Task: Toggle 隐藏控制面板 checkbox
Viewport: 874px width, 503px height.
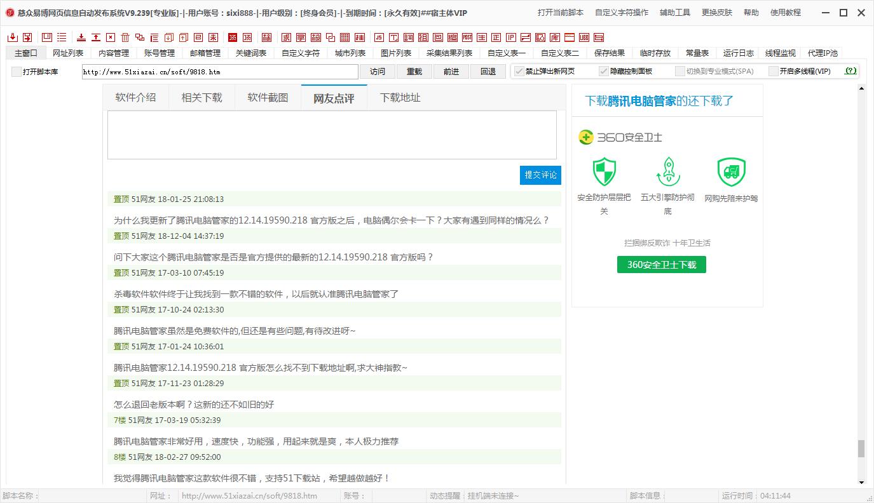Action: (604, 71)
